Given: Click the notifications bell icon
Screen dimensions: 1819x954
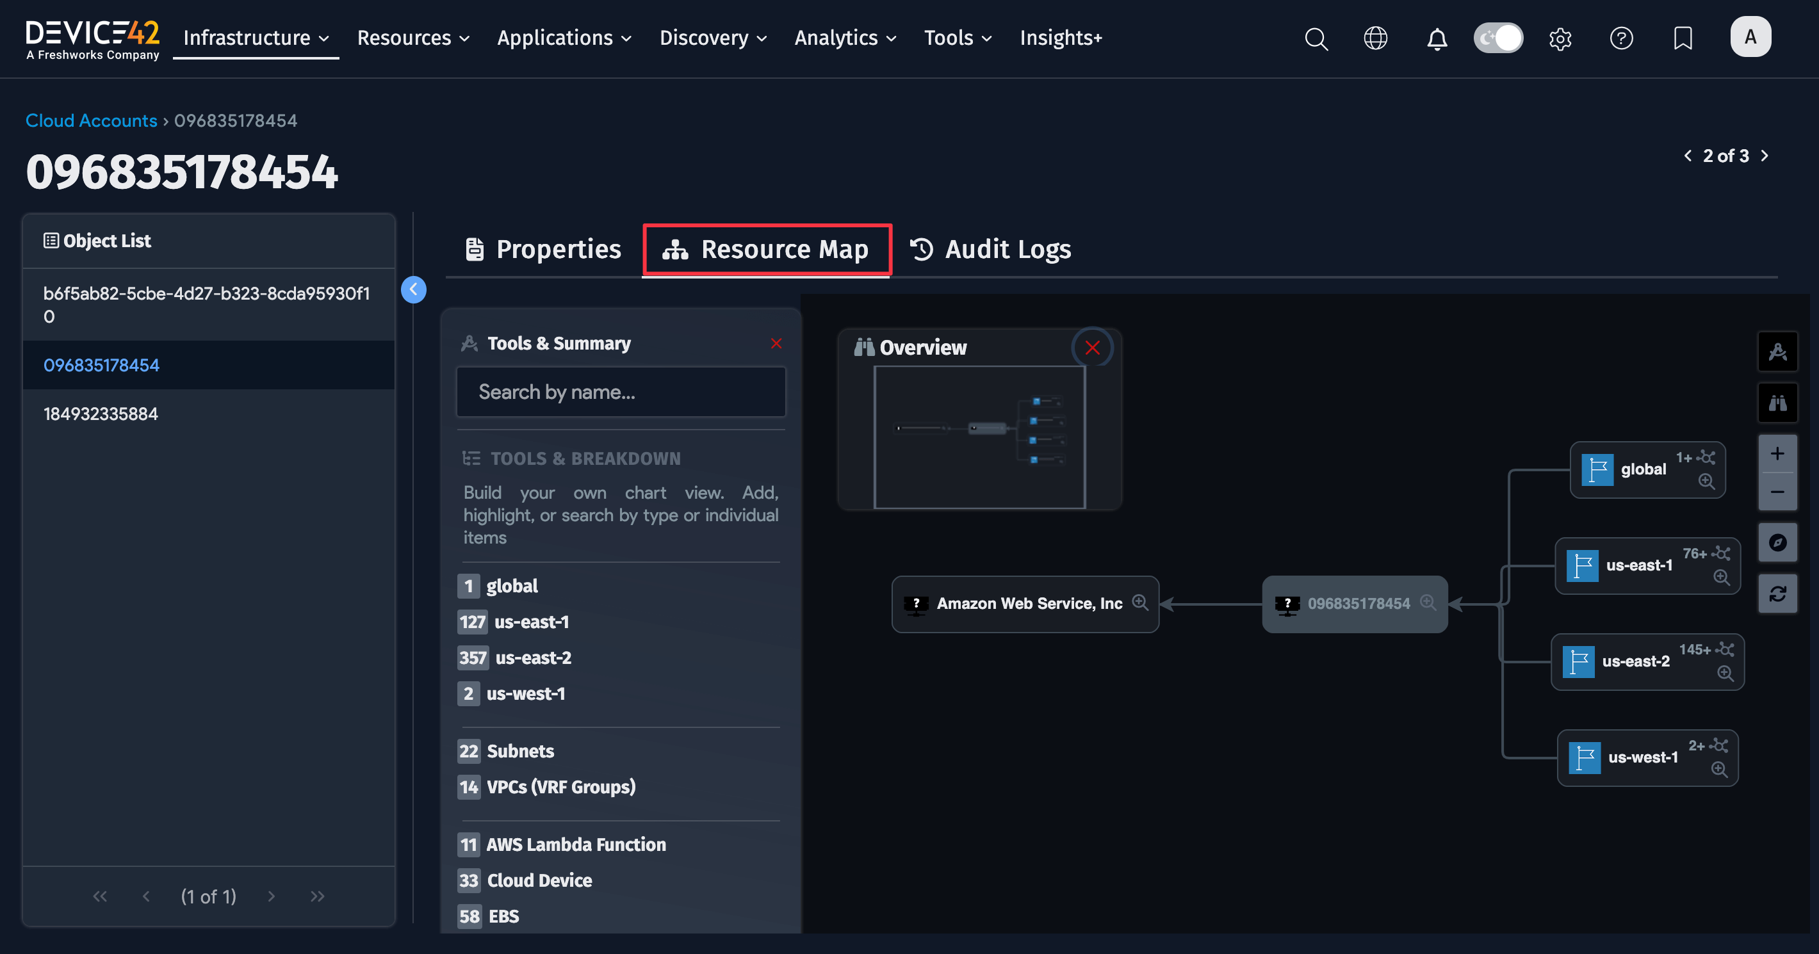Looking at the screenshot, I should [1436, 38].
